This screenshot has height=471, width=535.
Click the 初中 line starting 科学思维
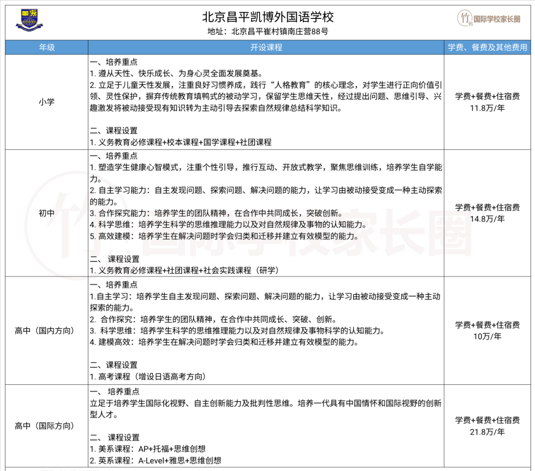(x=229, y=225)
